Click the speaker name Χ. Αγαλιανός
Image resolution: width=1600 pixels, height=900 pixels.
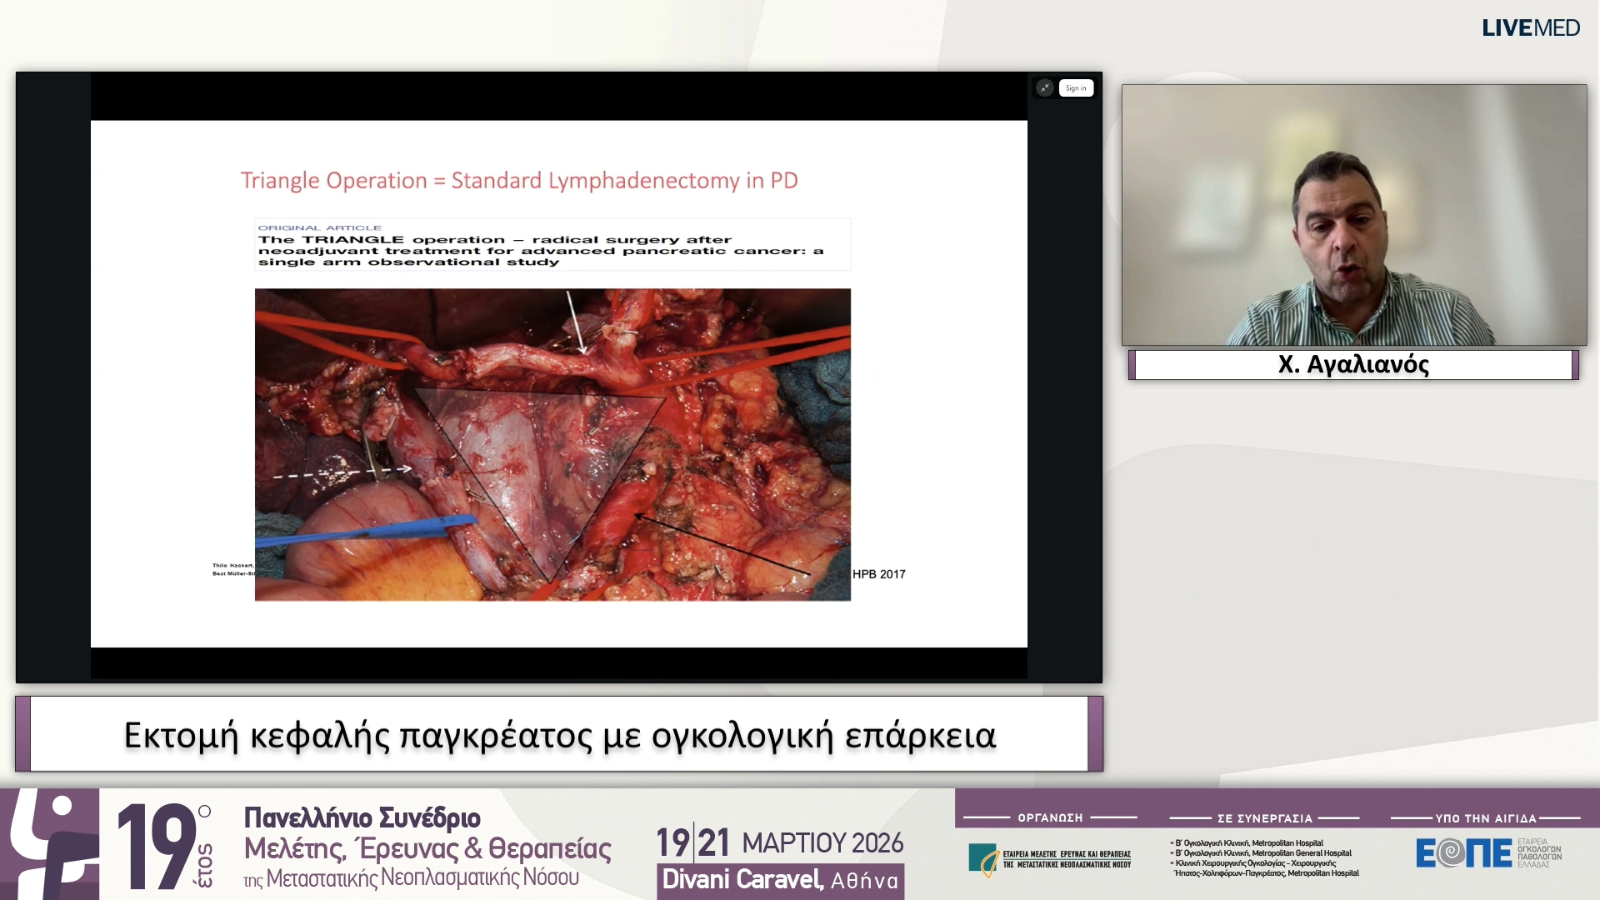click(1353, 365)
